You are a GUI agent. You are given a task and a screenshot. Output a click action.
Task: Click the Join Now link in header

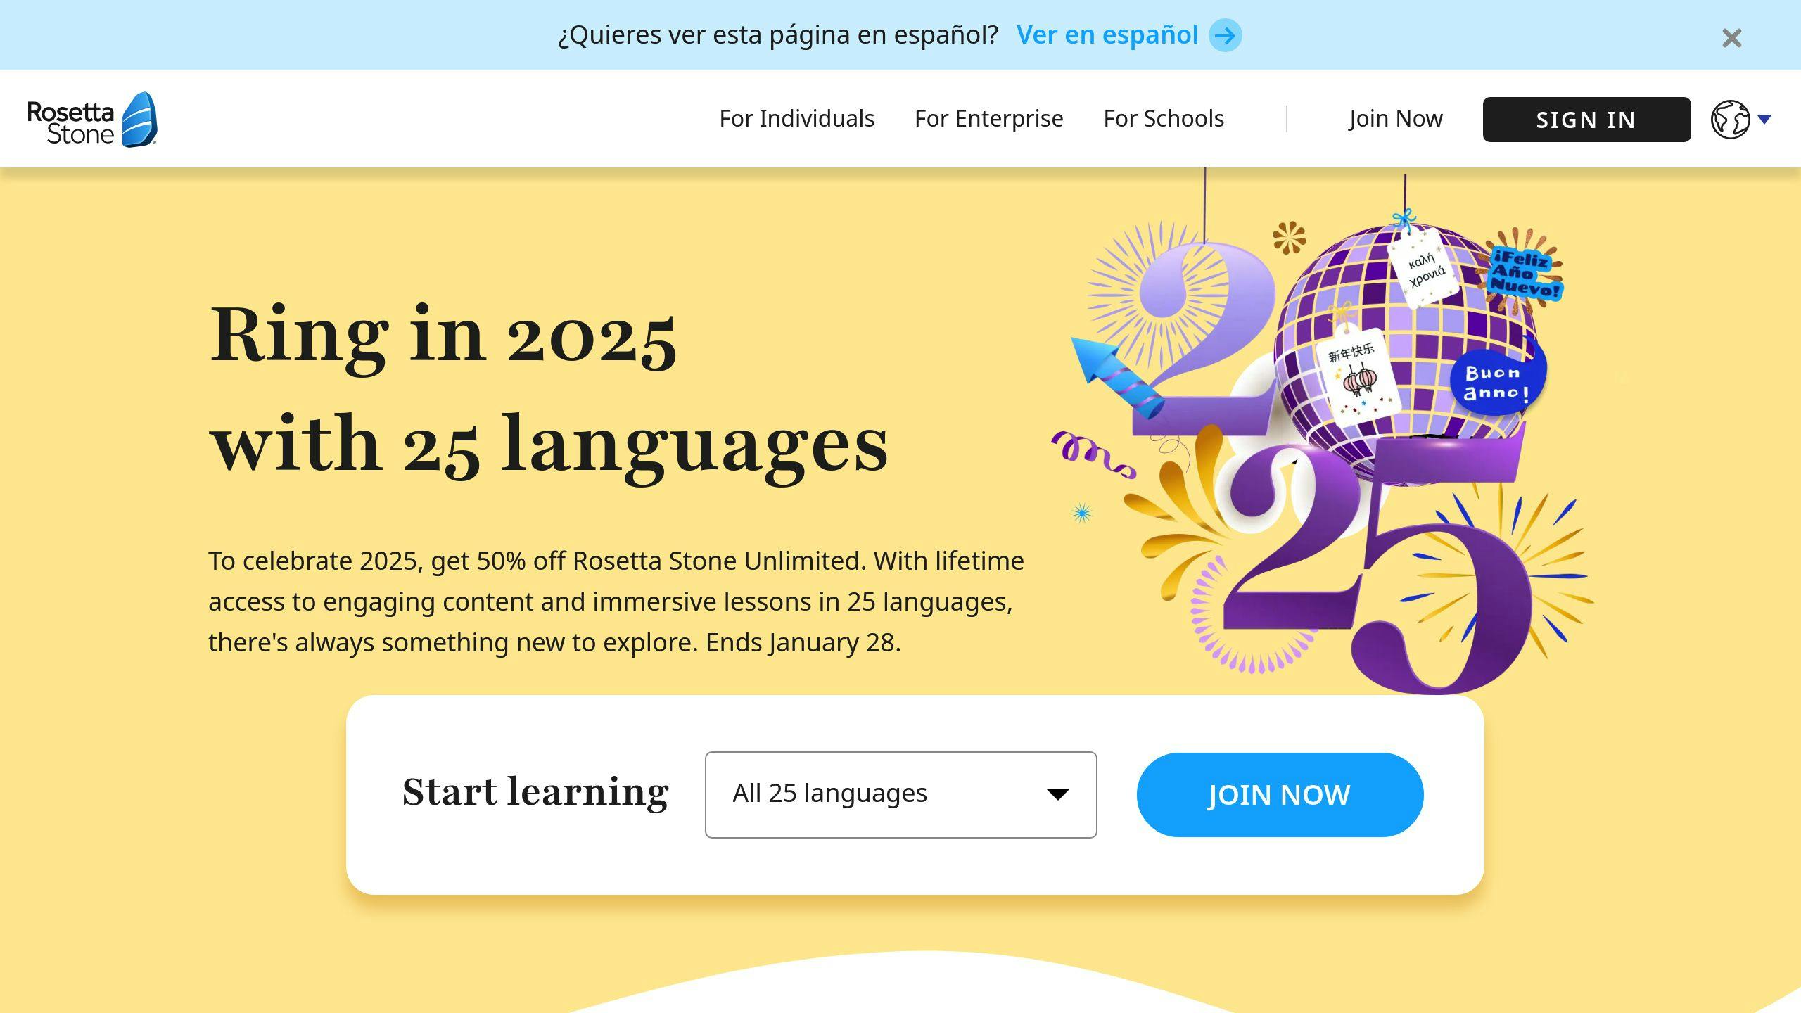click(1396, 119)
